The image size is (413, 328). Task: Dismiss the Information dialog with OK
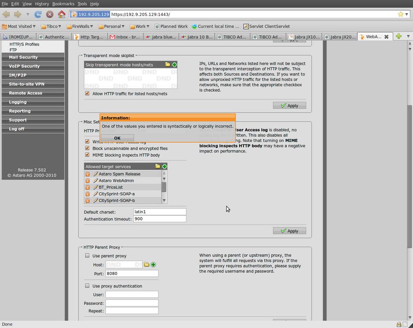(x=117, y=138)
